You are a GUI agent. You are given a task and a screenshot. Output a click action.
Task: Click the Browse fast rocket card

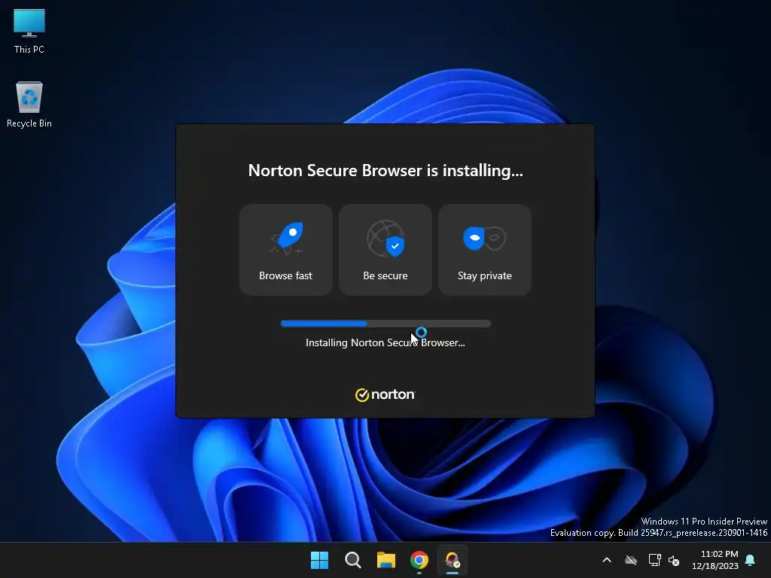(285, 250)
